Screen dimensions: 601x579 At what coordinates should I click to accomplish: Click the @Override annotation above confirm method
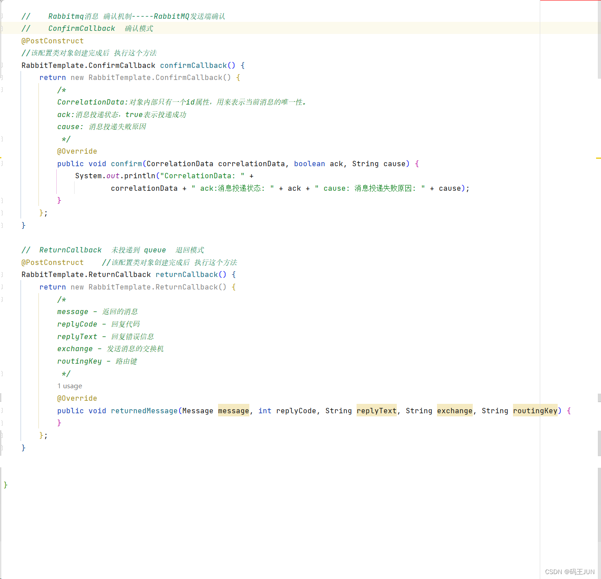[x=77, y=151]
